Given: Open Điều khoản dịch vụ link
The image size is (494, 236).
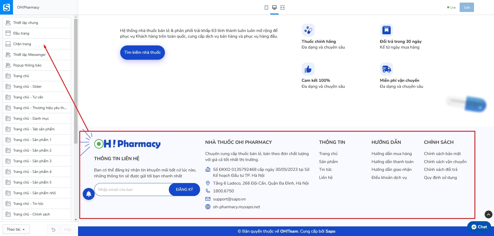Looking at the screenshot, I should (389, 178).
